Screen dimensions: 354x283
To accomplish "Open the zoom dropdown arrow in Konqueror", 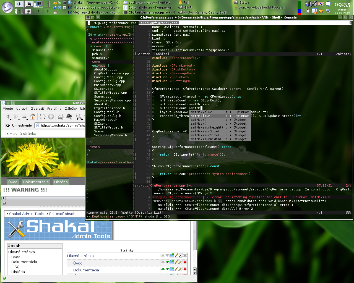I will tap(82, 120).
